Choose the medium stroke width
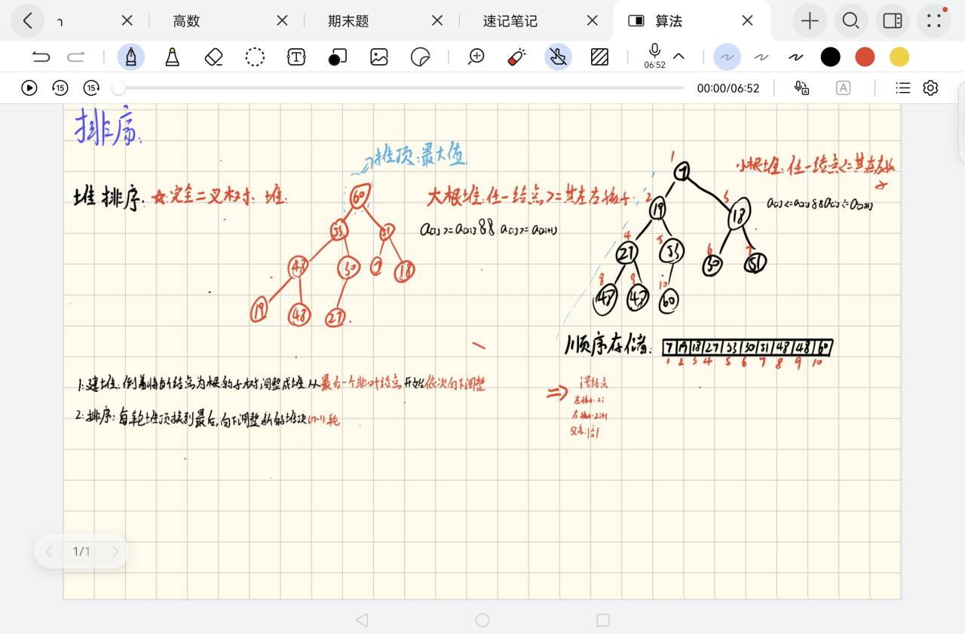This screenshot has width=965, height=634. (761, 57)
